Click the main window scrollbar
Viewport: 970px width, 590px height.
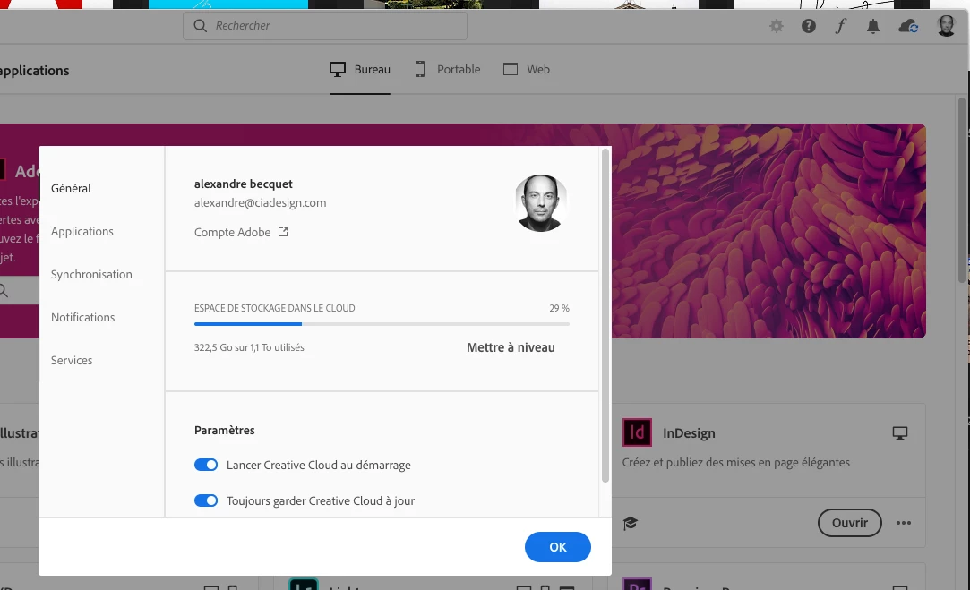coord(962,191)
